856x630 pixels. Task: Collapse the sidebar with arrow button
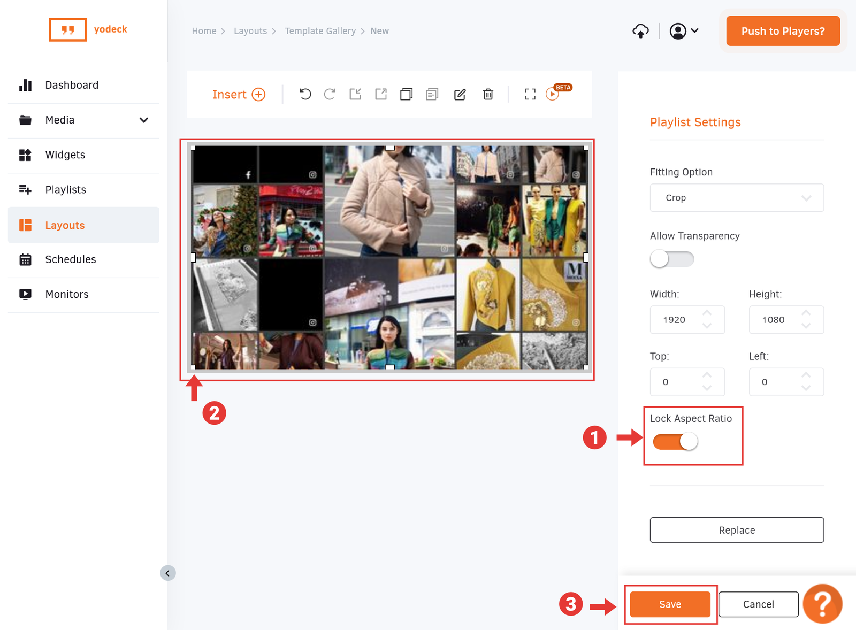(168, 573)
